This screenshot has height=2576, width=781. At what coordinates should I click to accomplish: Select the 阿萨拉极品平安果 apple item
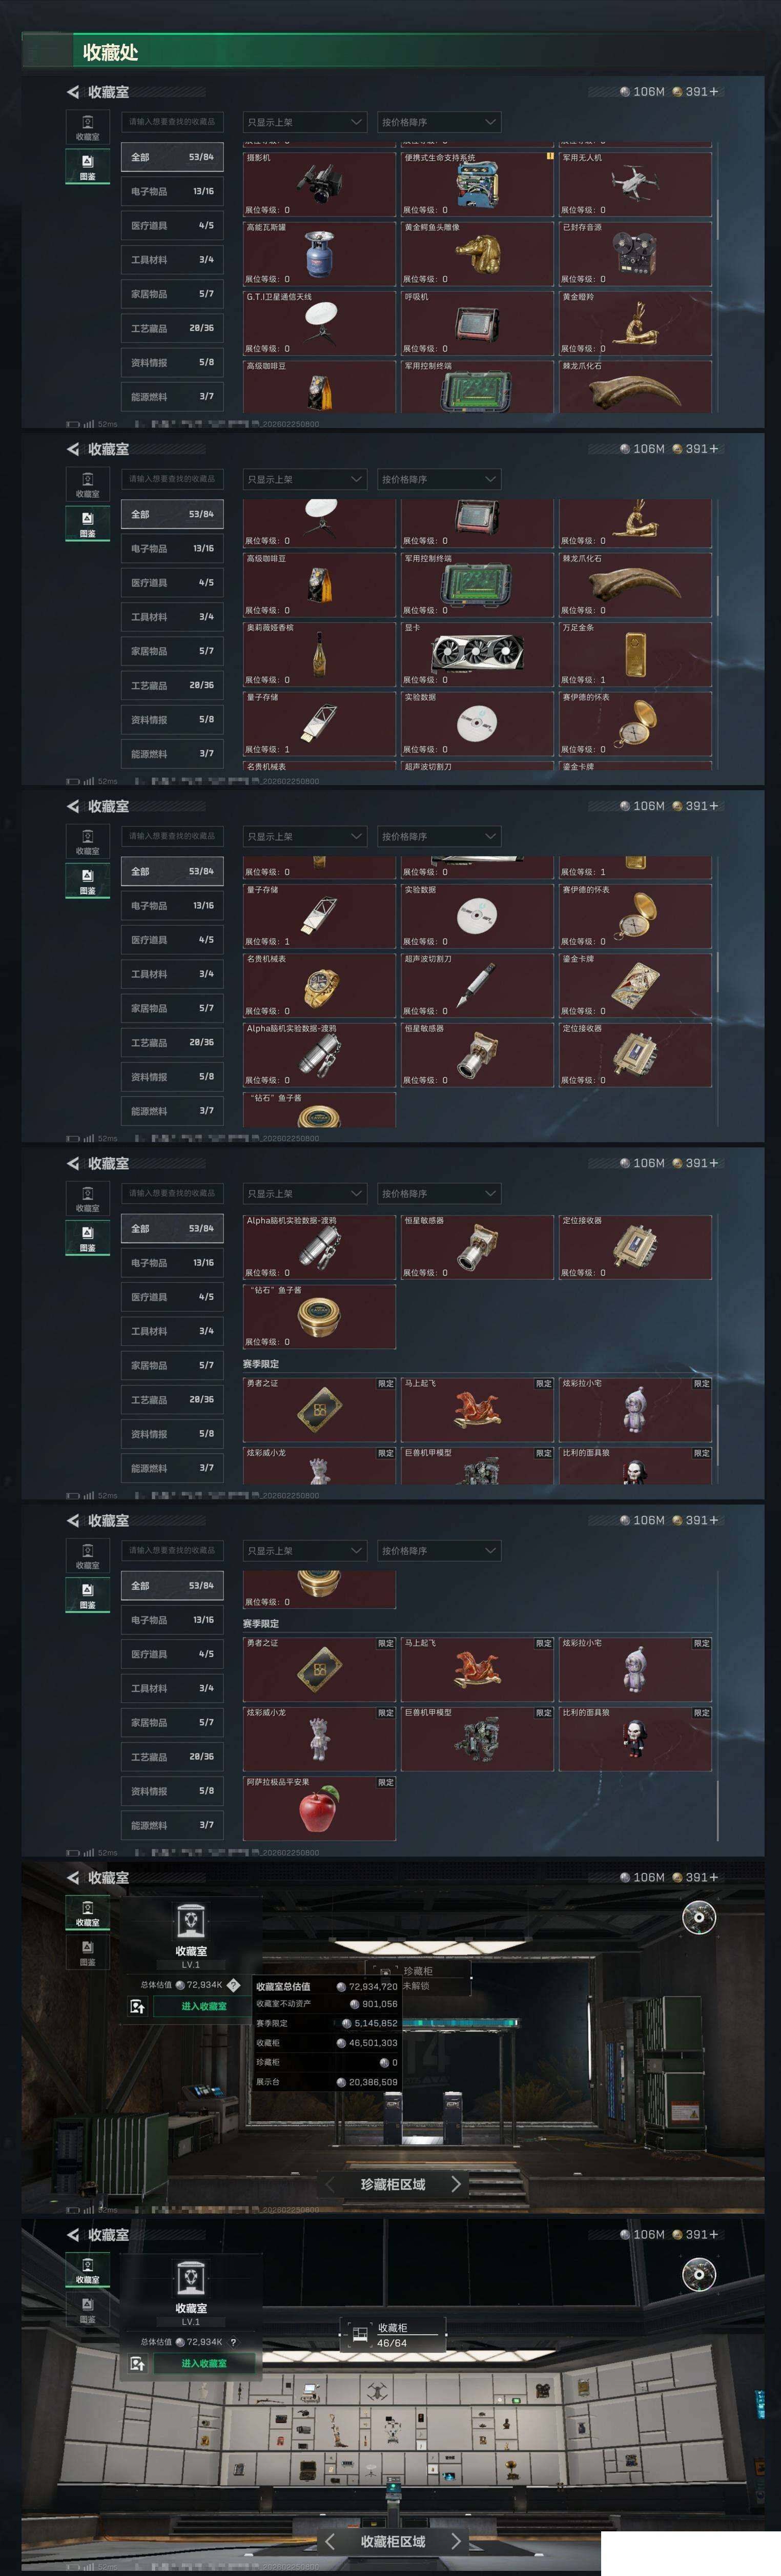320,1808
